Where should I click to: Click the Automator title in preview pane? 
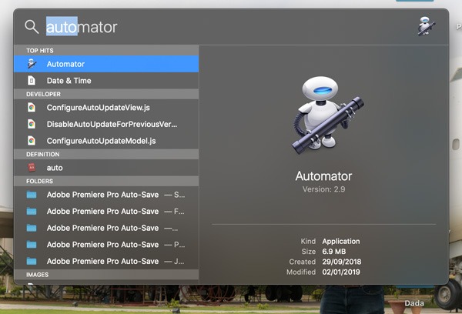tap(323, 176)
